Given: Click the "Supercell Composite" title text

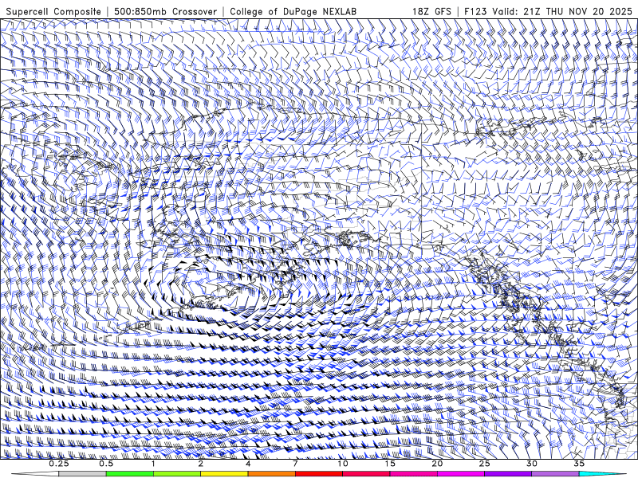Looking at the screenshot, I should [x=53, y=11].
